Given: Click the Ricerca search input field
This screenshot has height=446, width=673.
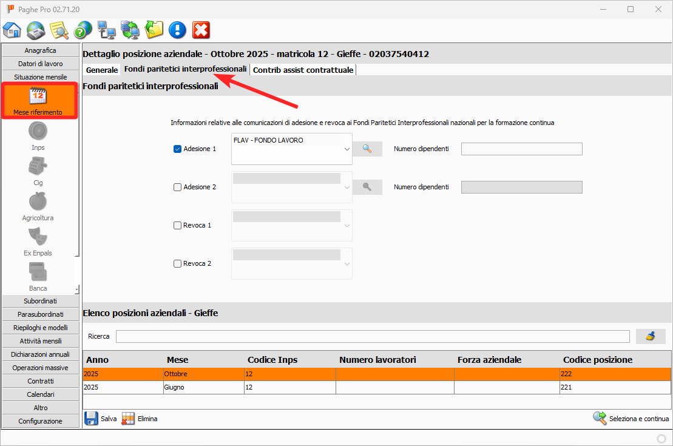Looking at the screenshot, I should pos(373,336).
